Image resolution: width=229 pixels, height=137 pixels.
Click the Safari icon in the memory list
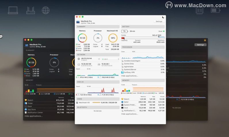122,102
